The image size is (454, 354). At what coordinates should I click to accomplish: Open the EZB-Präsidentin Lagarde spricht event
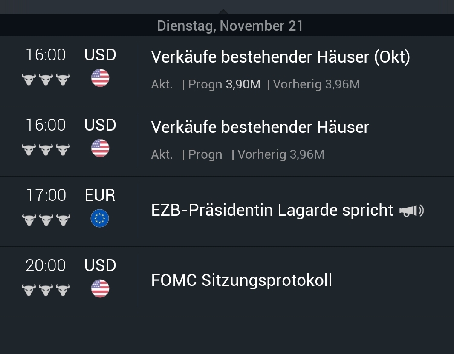tap(272, 210)
